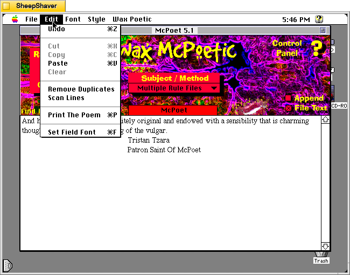Screen dimensions: 350x275
Task: Select Scan Lines menu entry
Action: point(80,98)
